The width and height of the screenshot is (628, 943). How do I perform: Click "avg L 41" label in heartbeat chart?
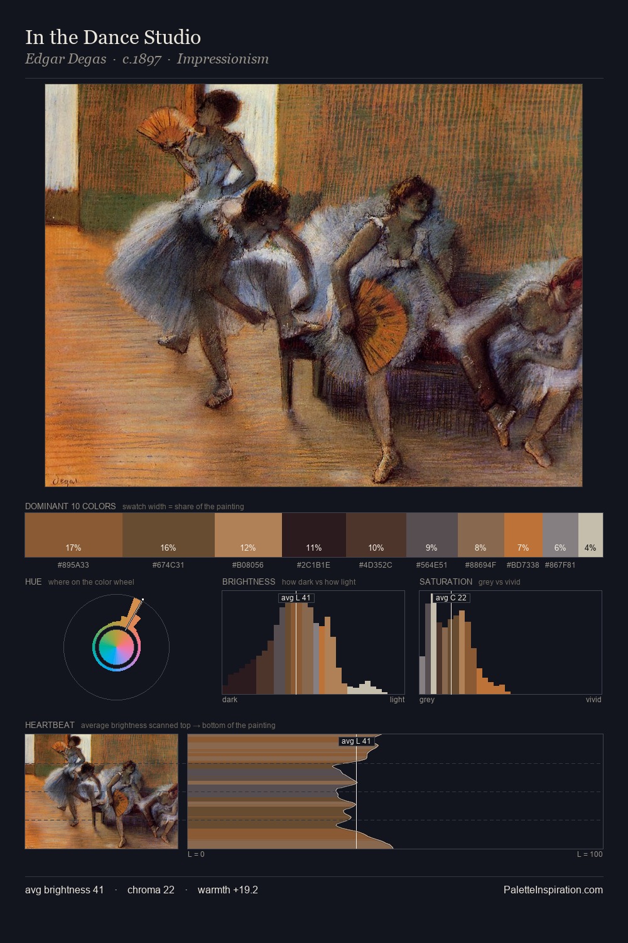coord(357,741)
